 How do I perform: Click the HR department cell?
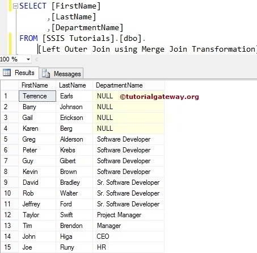(128, 247)
